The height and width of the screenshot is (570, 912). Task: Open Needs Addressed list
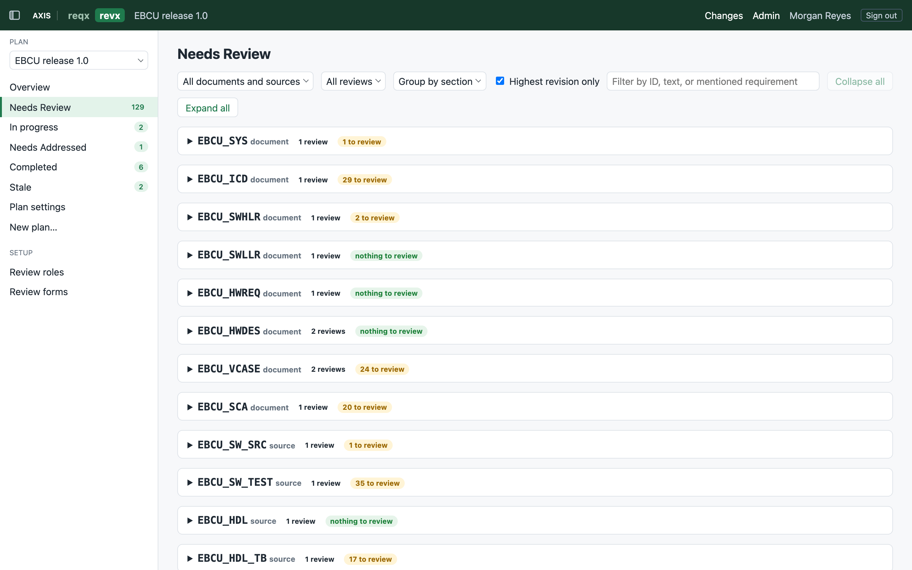click(x=79, y=147)
